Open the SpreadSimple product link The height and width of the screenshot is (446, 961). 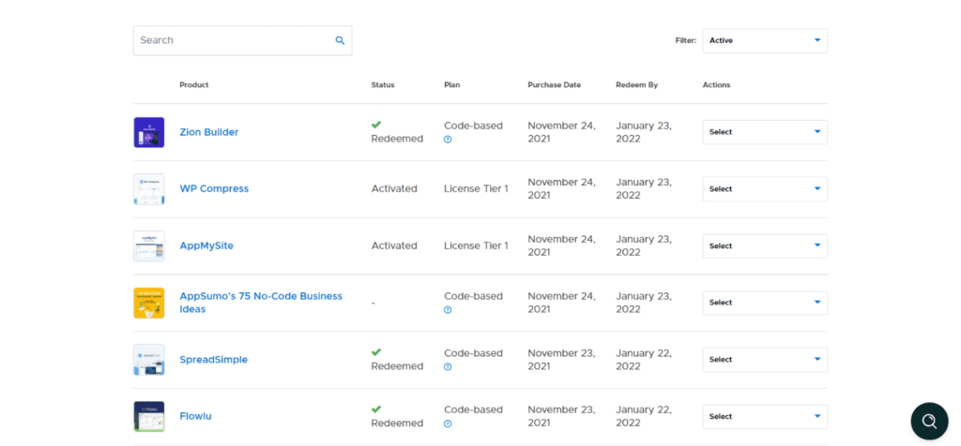(213, 360)
